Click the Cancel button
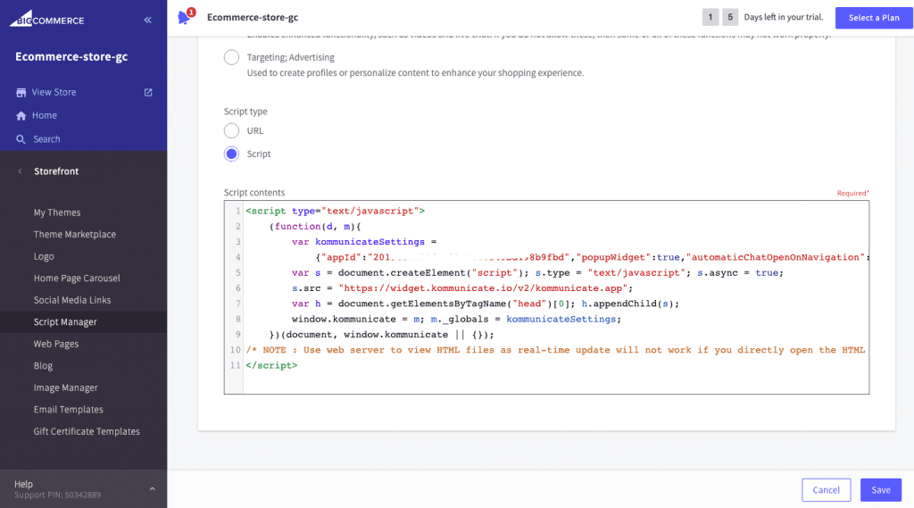This screenshot has height=508, width=914. pyautogui.click(x=826, y=490)
